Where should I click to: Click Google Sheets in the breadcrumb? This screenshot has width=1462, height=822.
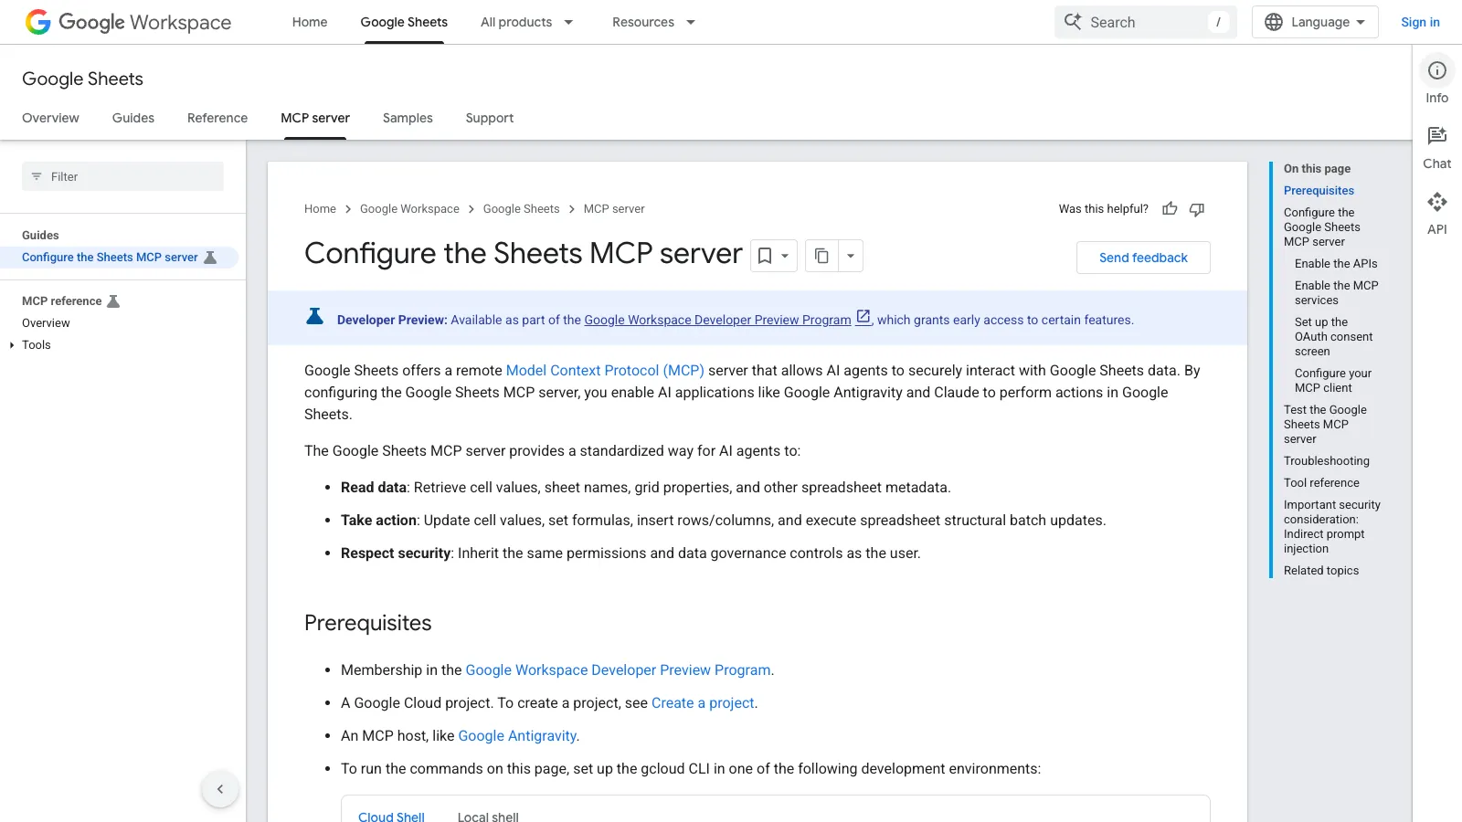coord(521,209)
